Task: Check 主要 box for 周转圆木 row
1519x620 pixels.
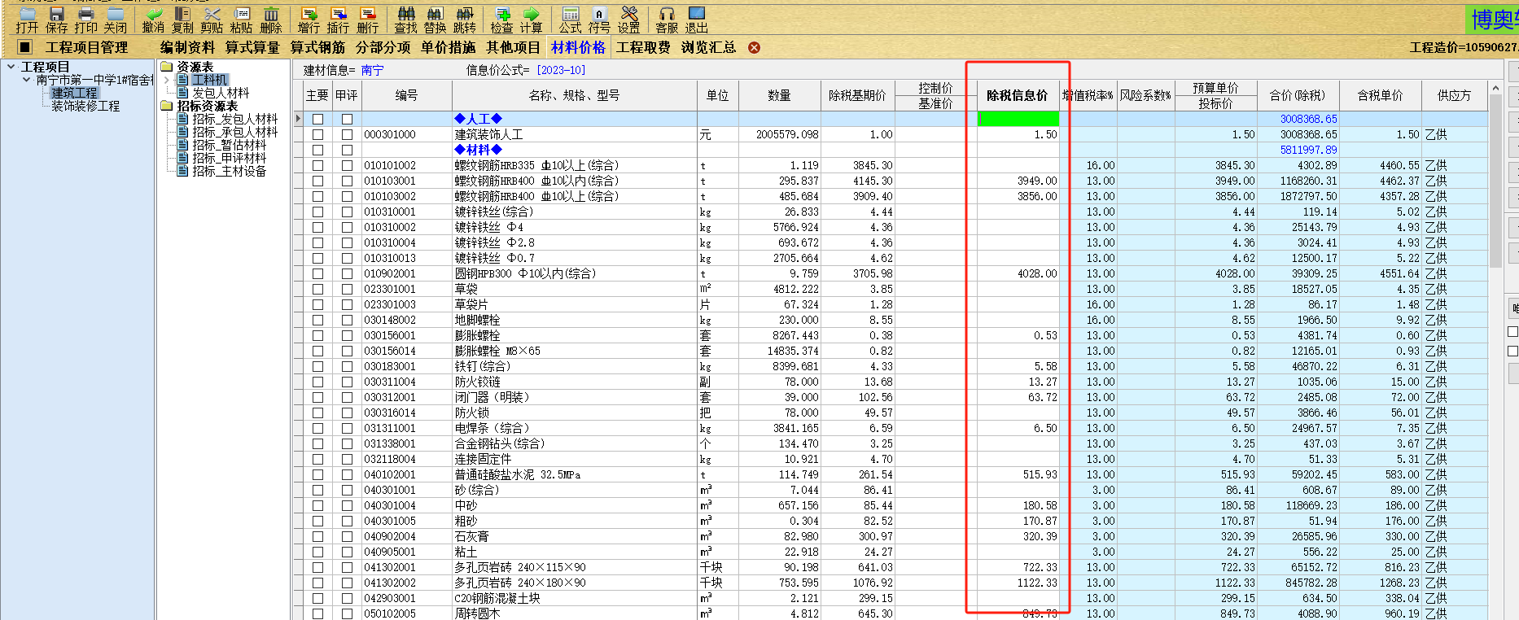Action: coord(317,613)
